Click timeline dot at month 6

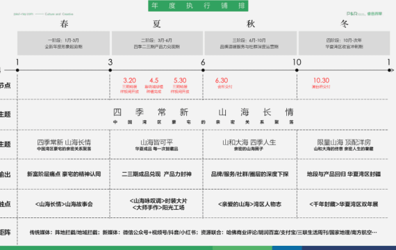[203, 70]
